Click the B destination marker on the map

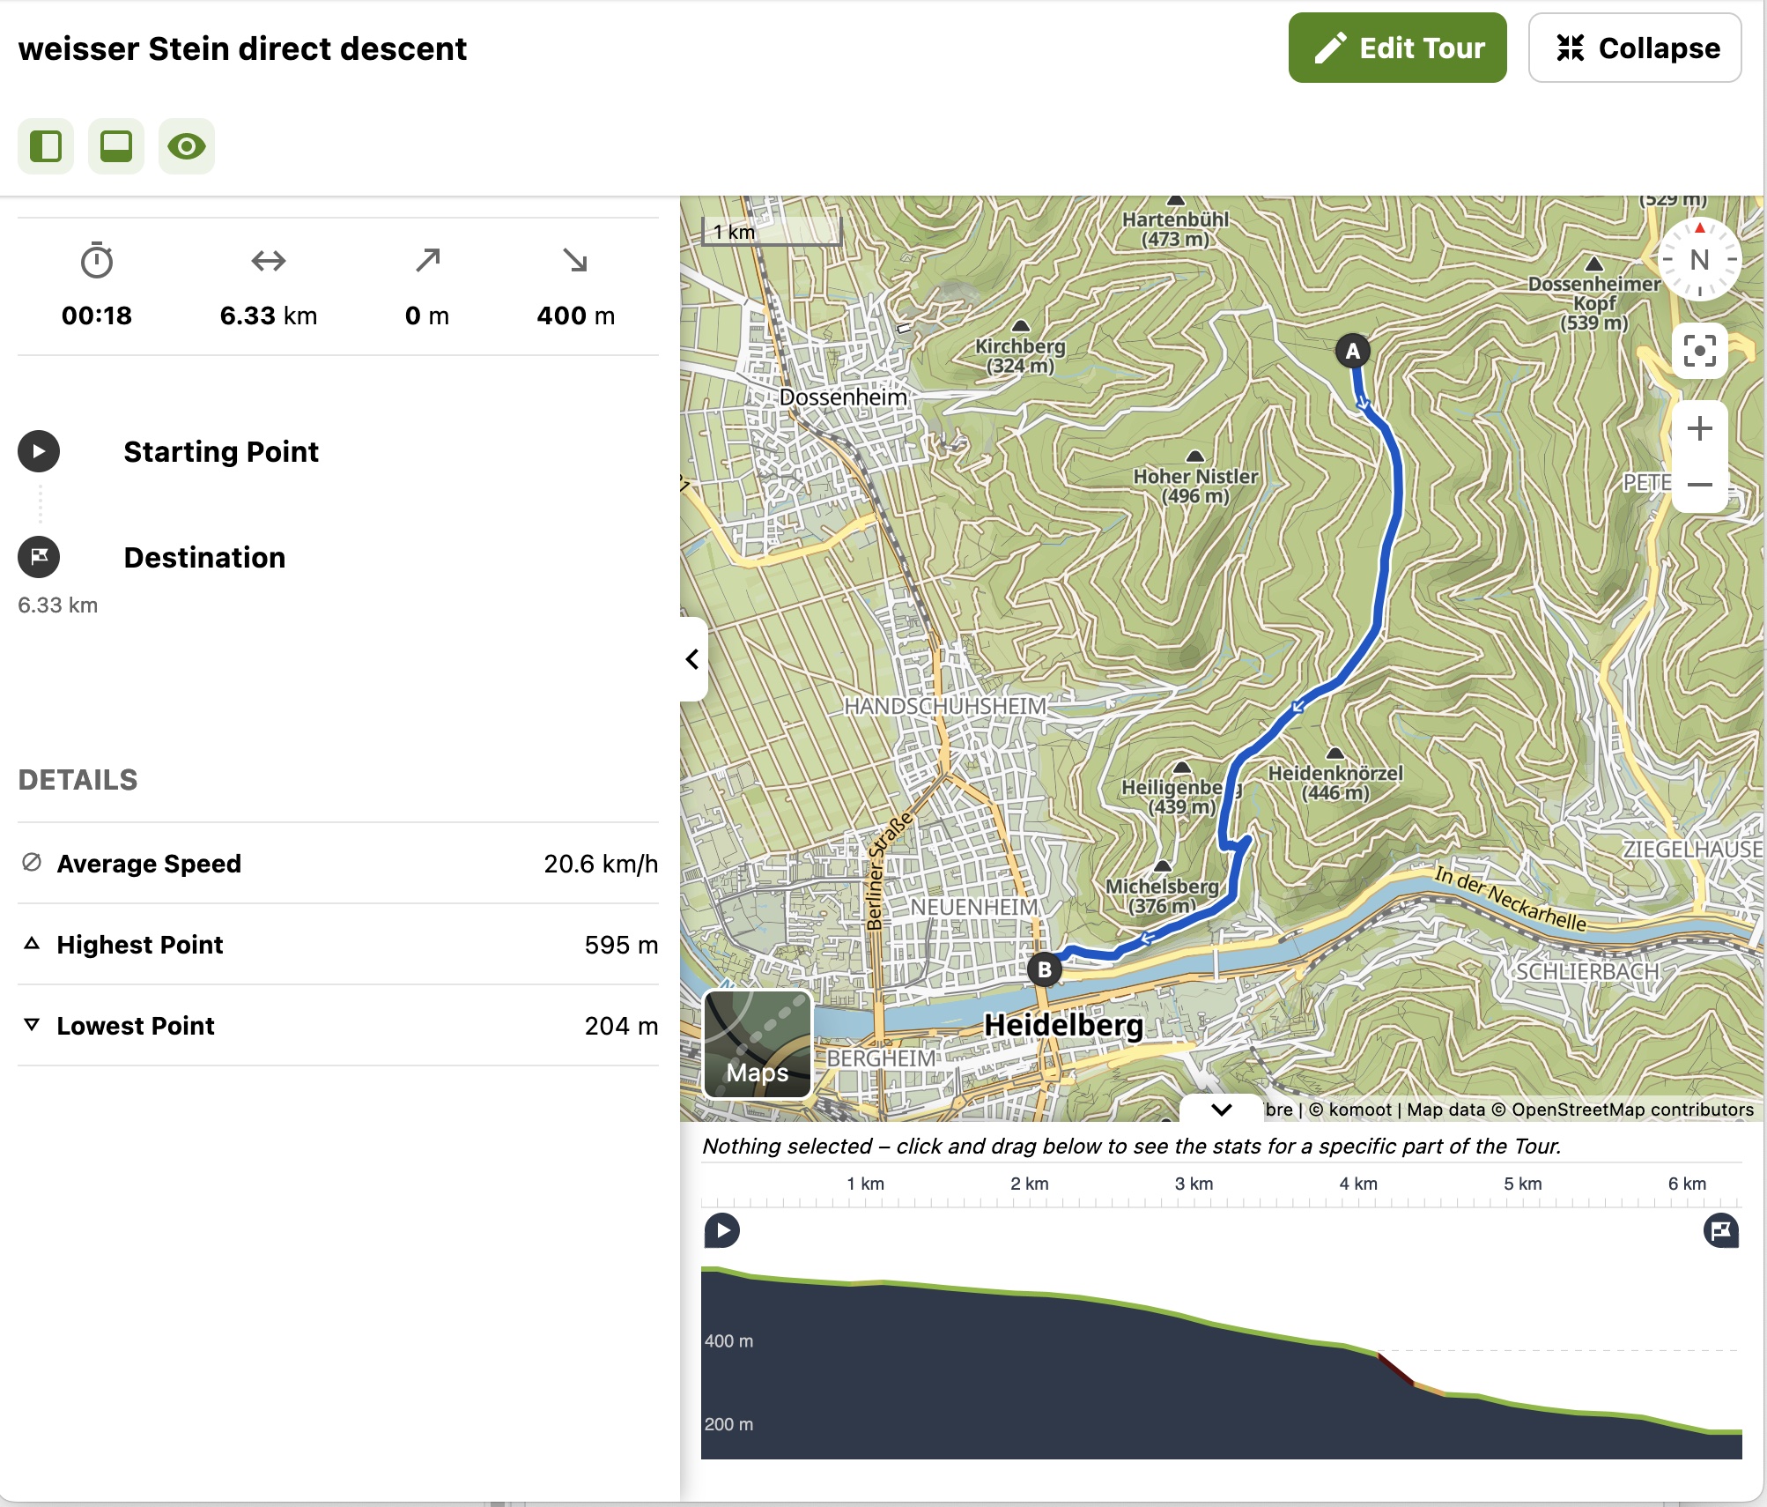1044,969
